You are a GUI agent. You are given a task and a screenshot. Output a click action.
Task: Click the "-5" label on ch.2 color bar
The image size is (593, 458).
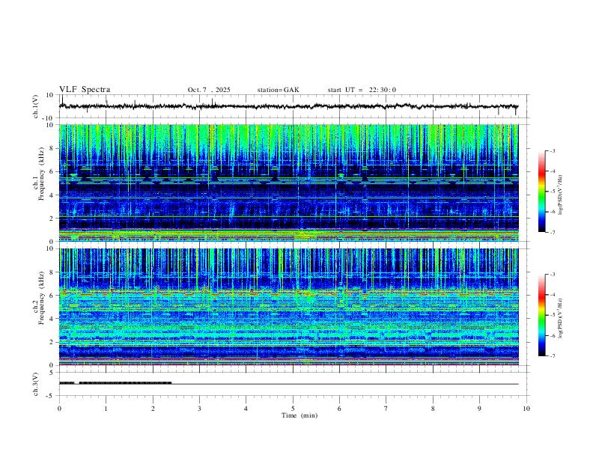click(x=552, y=315)
